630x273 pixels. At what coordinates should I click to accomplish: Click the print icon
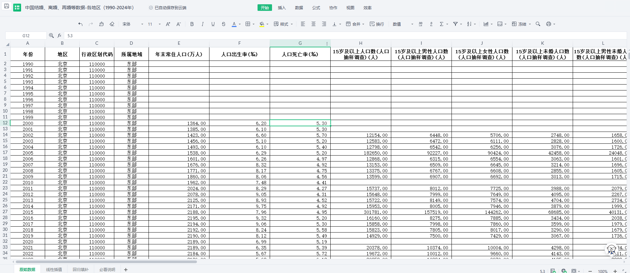pos(549,24)
